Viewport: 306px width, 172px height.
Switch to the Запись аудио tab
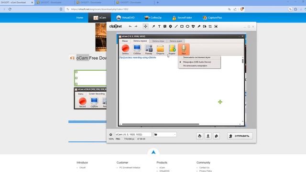tap(176, 41)
